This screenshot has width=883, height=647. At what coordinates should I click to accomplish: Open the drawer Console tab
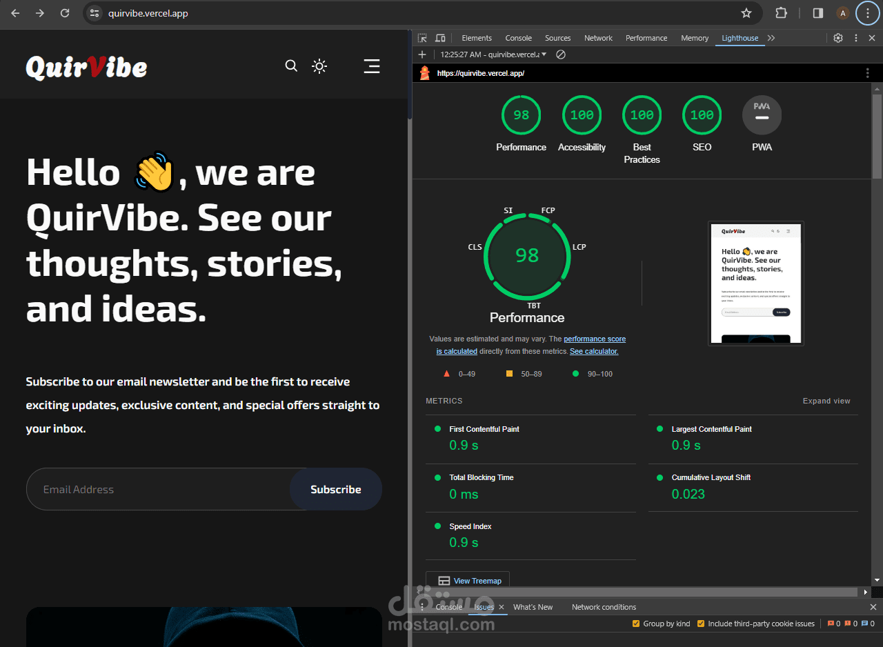click(x=449, y=607)
